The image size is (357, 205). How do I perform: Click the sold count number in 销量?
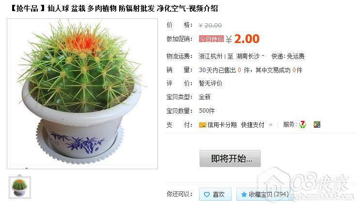pyautogui.click(x=239, y=70)
